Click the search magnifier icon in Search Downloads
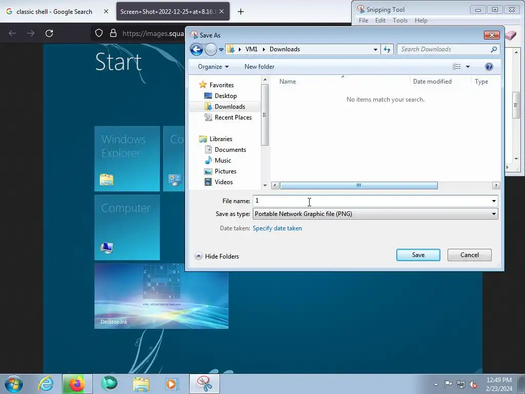 [x=494, y=49]
